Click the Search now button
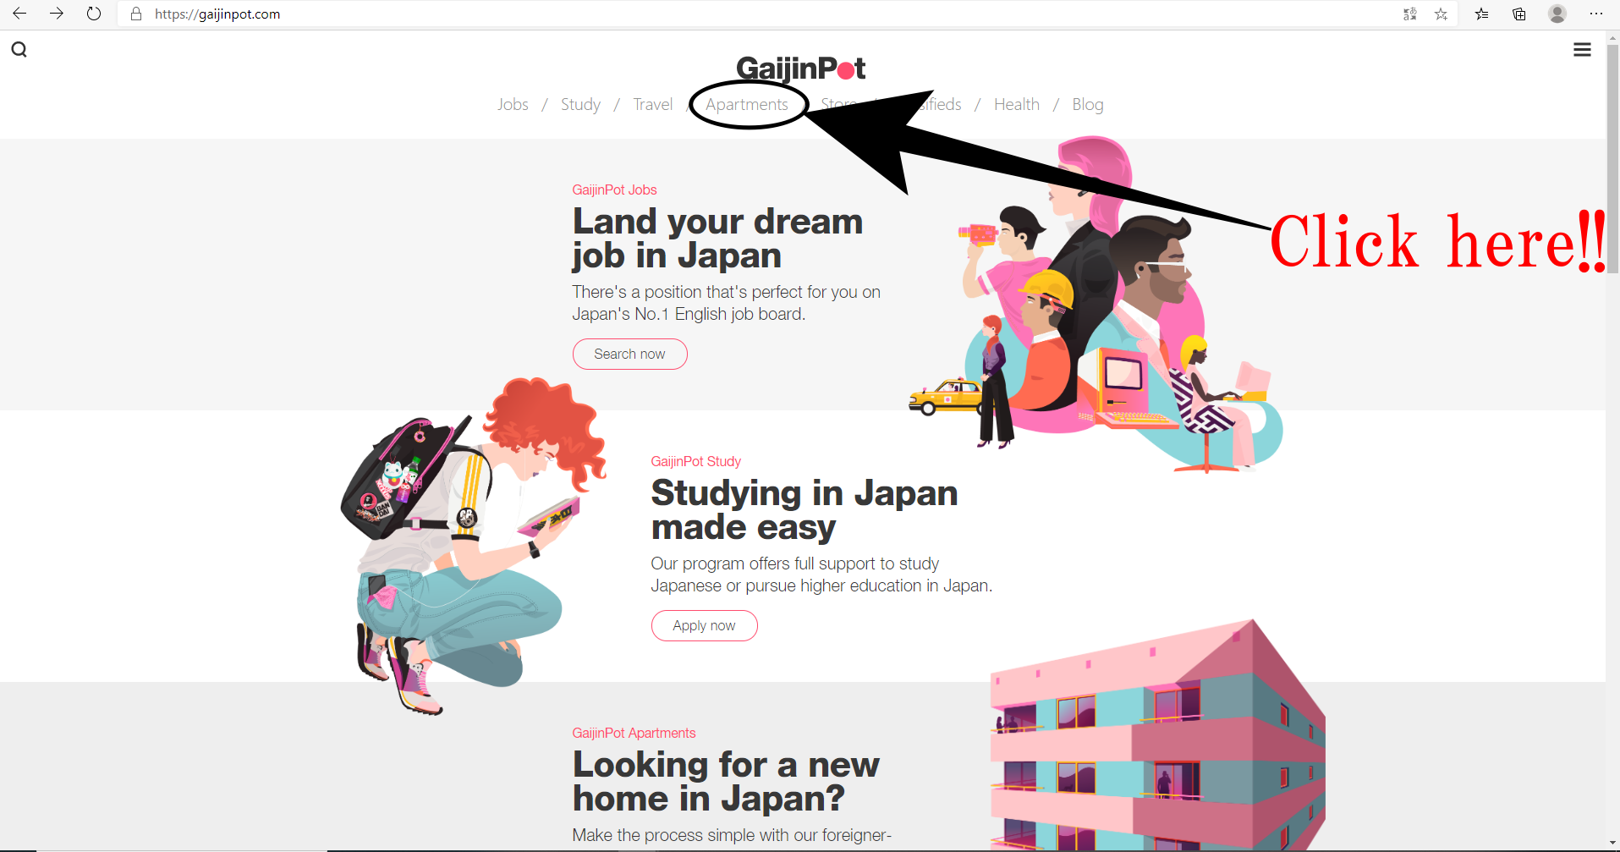 click(x=629, y=354)
